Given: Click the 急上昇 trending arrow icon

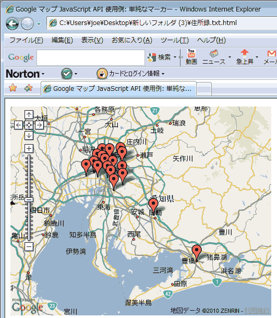Looking at the screenshot, I should pos(245,57).
